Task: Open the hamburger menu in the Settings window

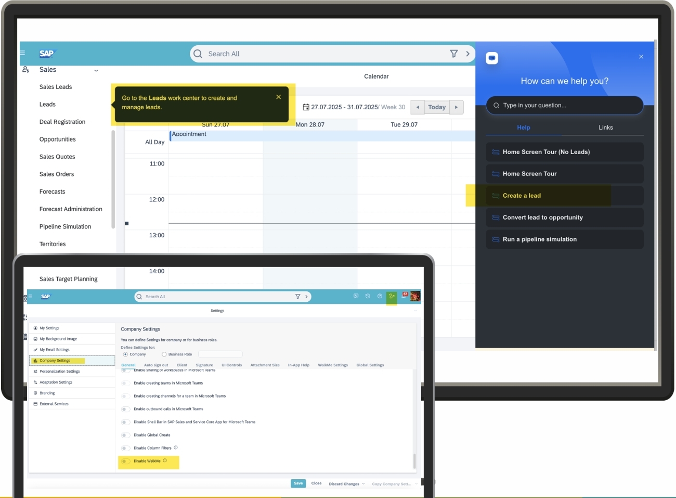Action: point(30,296)
